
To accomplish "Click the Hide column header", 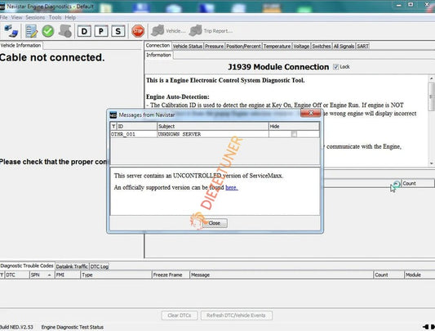I will pyautogui.click(x=294, y=126).
